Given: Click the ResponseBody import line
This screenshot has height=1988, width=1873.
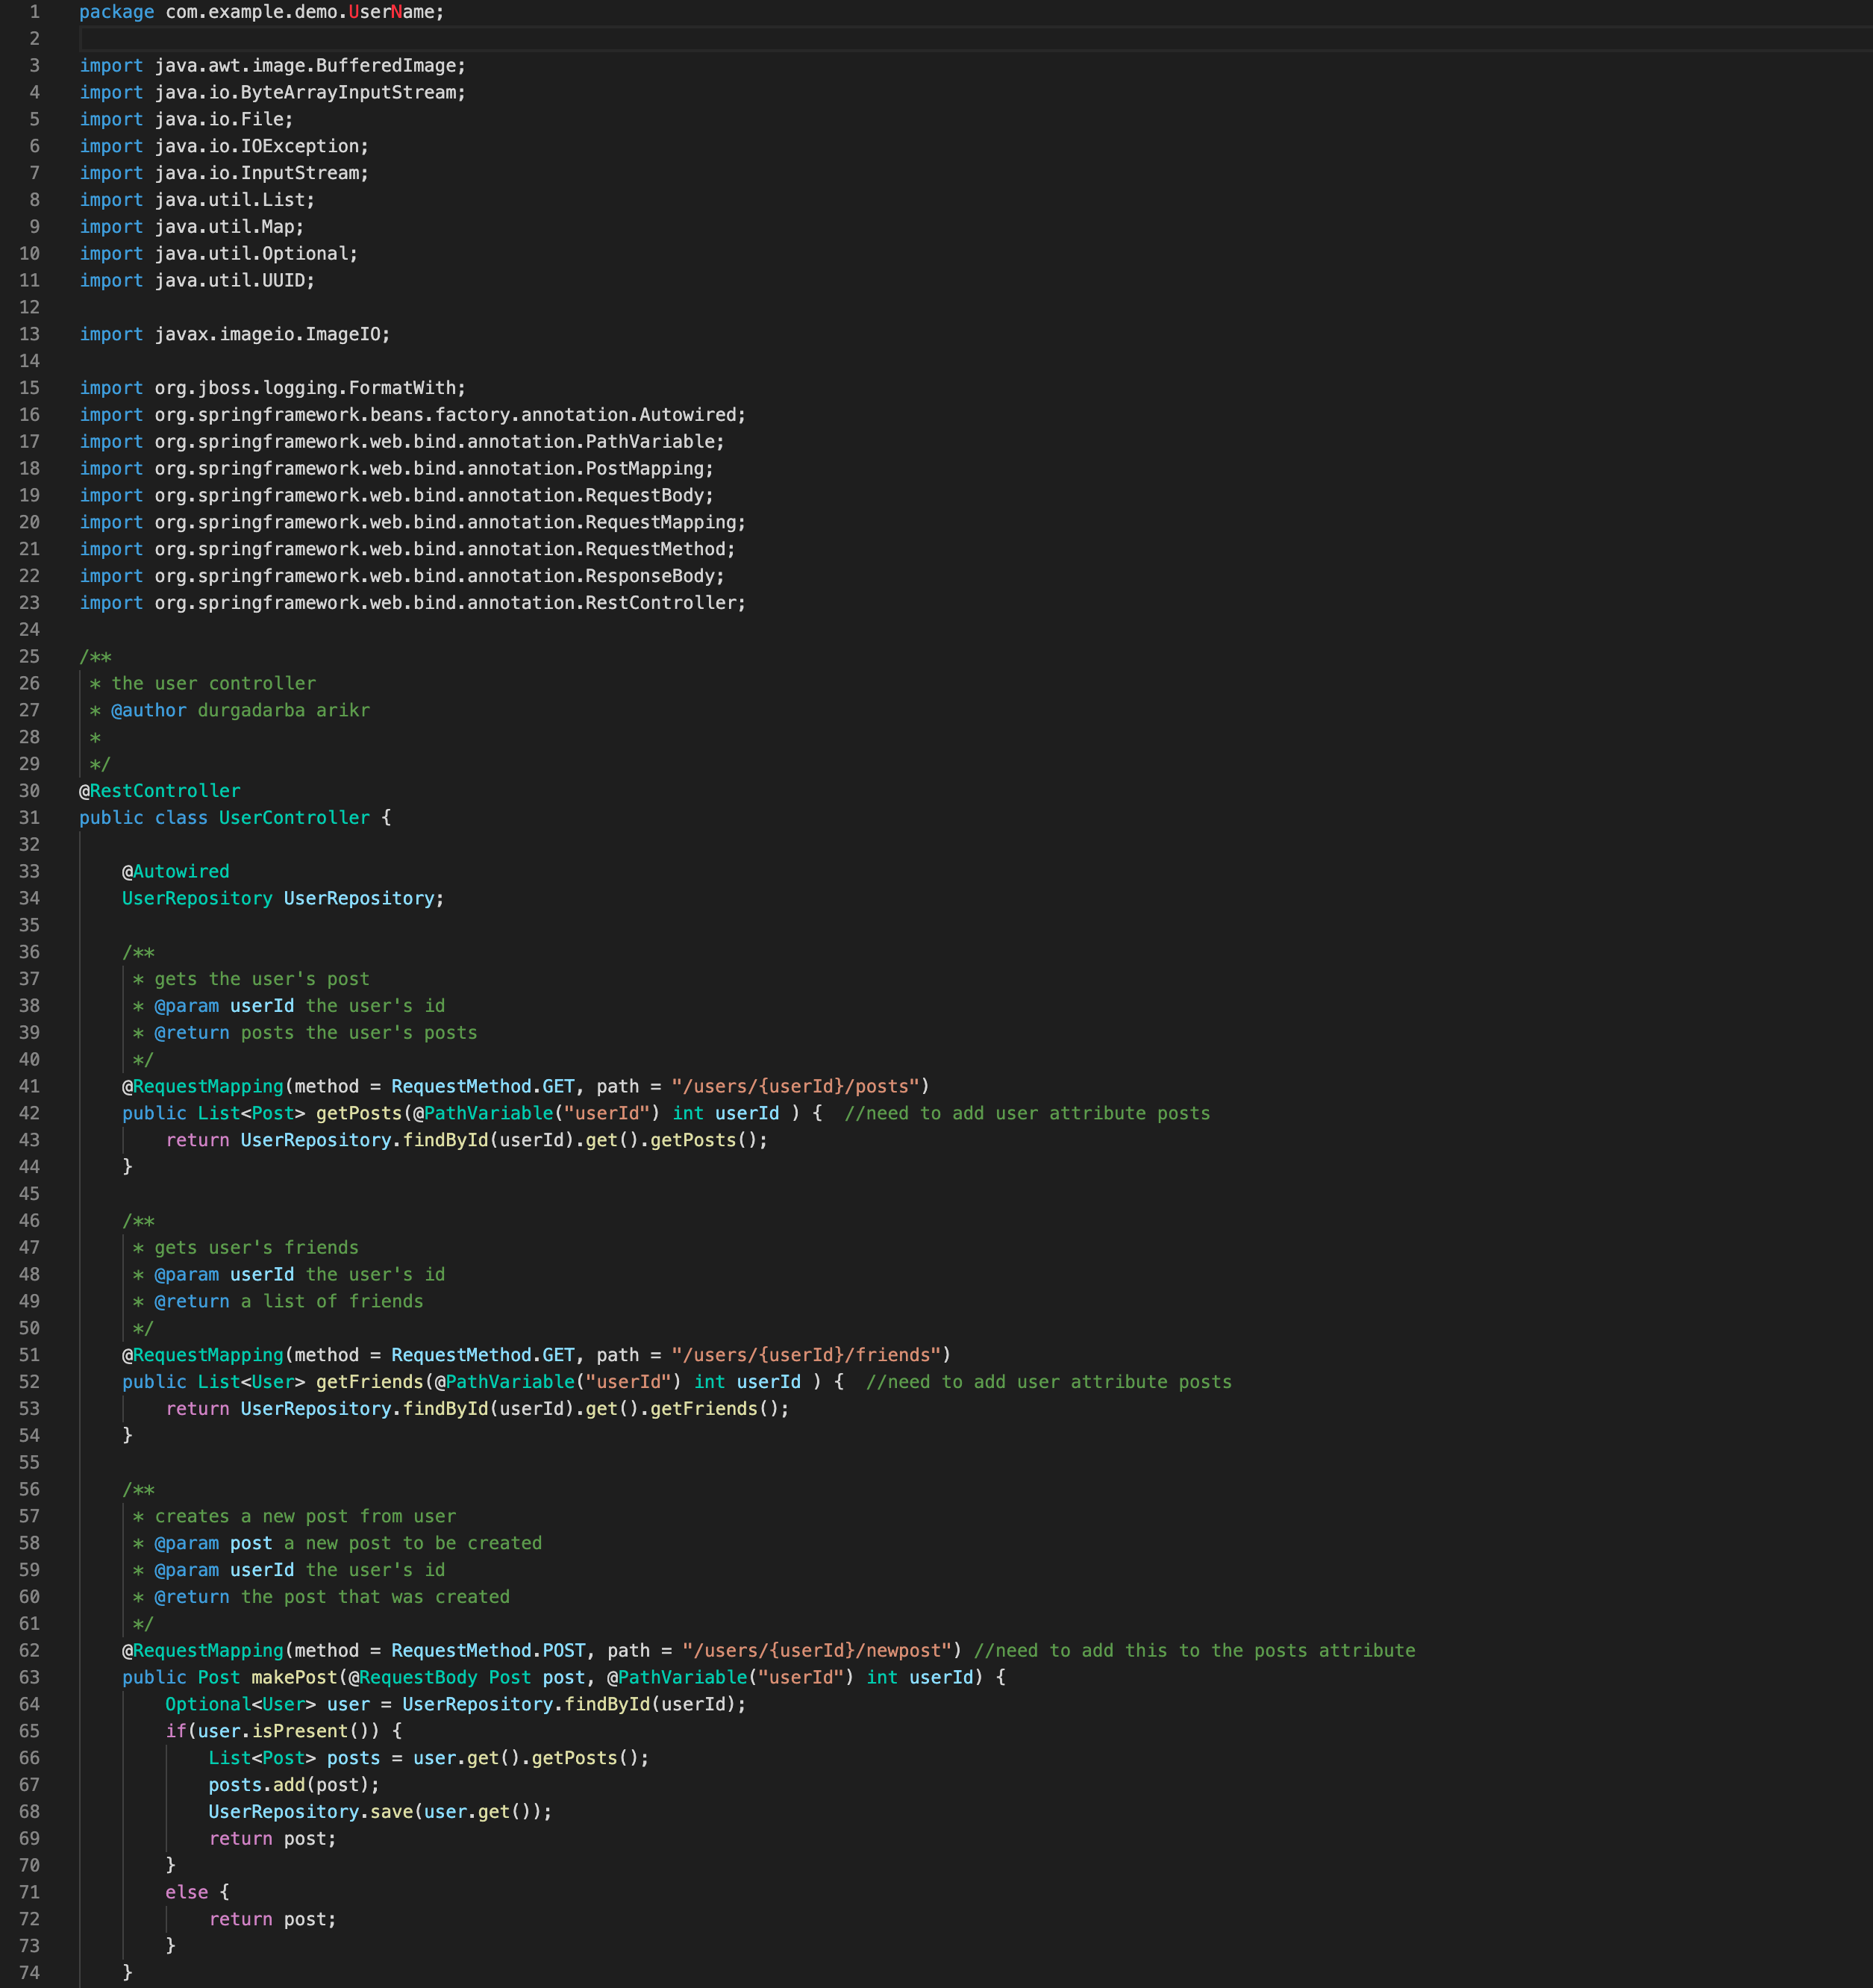Looking at the screenshot, I should point(402,576).
